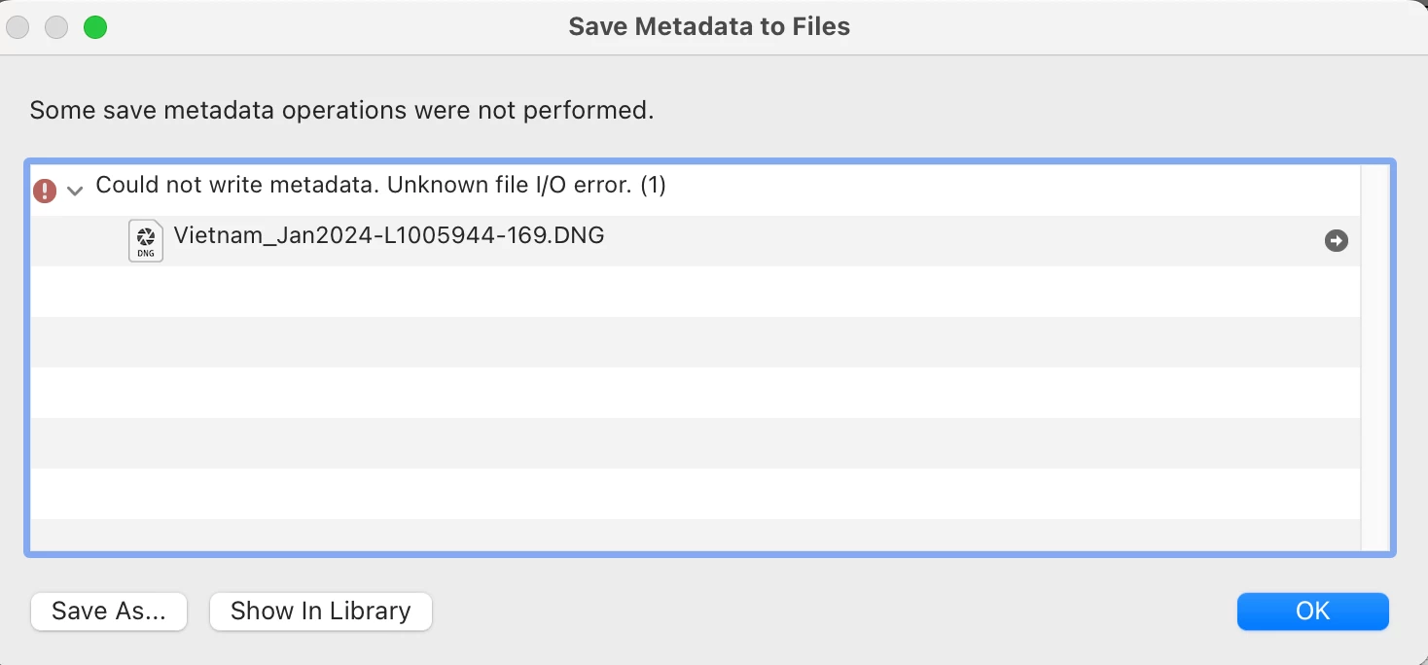Click the go-to arrow icon beside the DNG file
The image size is (1428, 665).
(x=1337, y=241)
